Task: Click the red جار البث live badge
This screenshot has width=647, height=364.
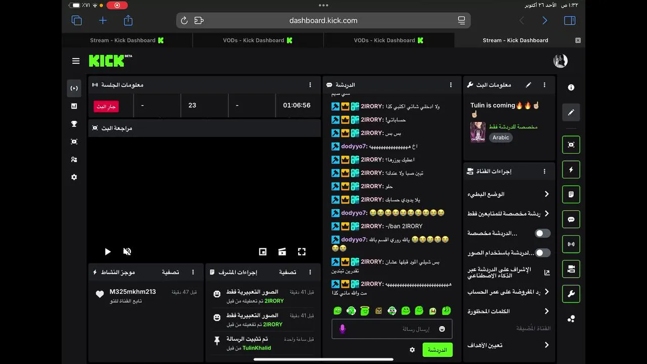Action: [106, 107]
